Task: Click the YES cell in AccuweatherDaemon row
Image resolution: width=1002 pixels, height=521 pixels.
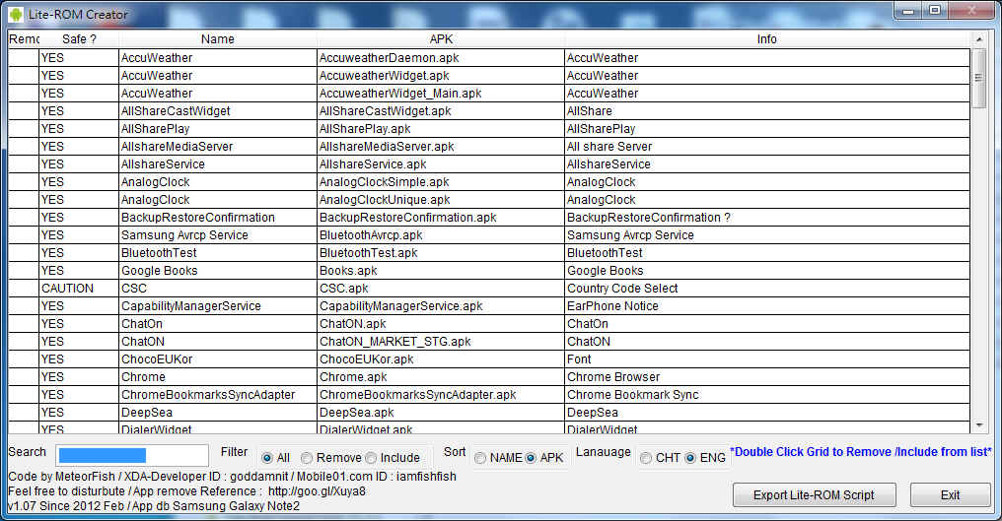Action: 79,57
